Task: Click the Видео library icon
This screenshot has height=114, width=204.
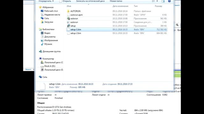Action: (42, 33)
